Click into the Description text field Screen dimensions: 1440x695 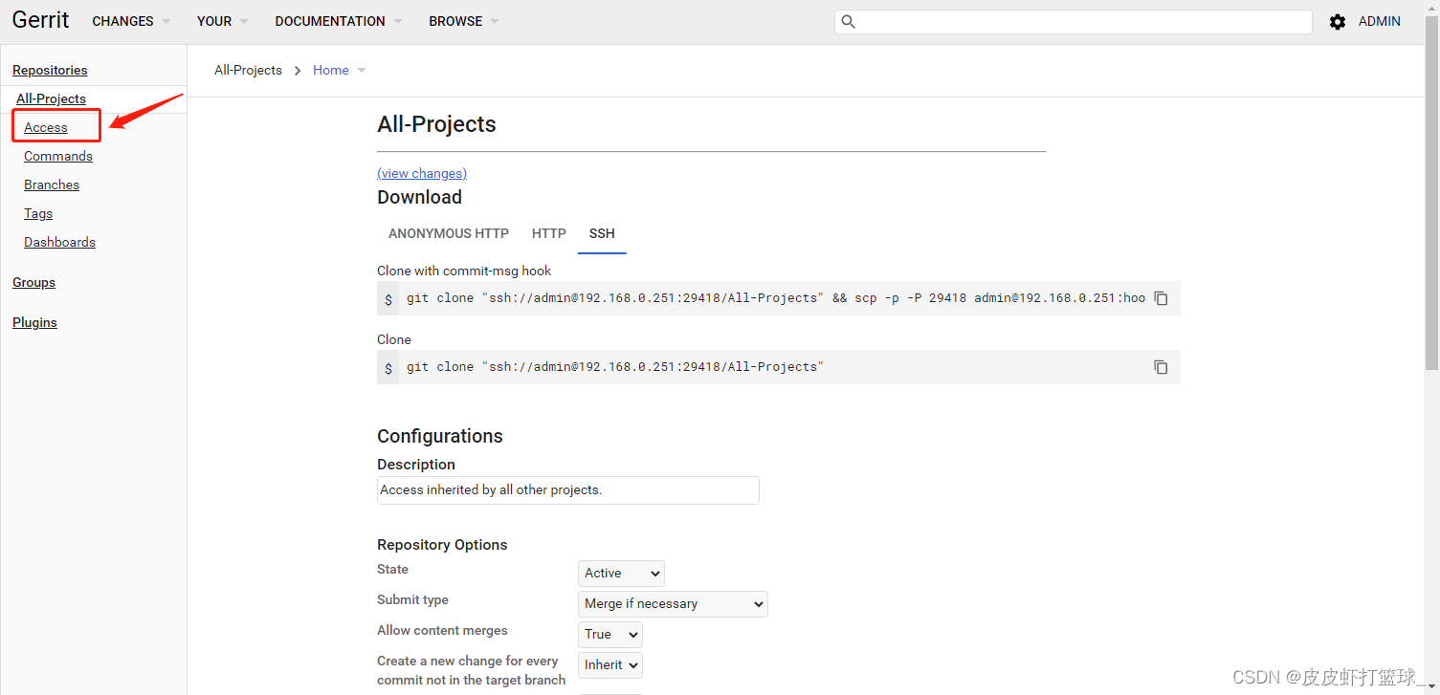pyautogui.click(x=567, y=490)
